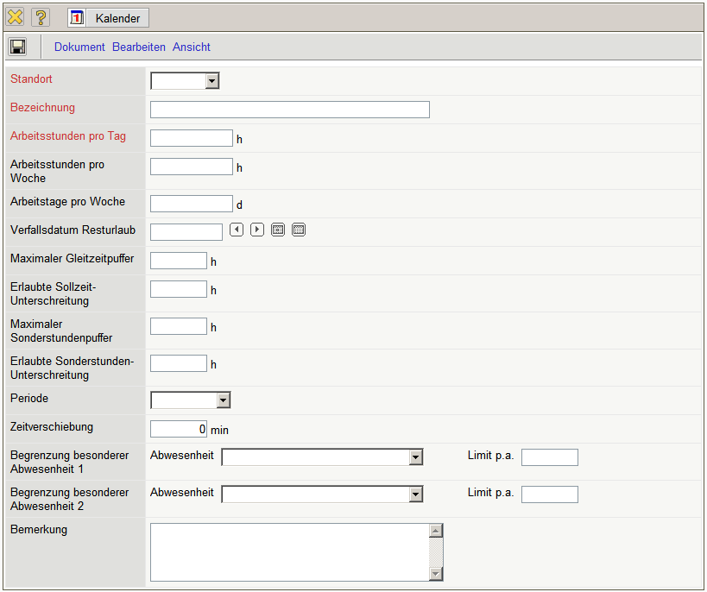Screen dimensions: 707x592
Task: Focus the Arbeitsstunden pro Tag field
Action: (191, 138)
